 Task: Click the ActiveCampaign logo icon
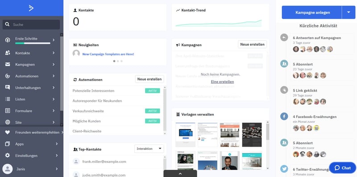pos(31,8)
